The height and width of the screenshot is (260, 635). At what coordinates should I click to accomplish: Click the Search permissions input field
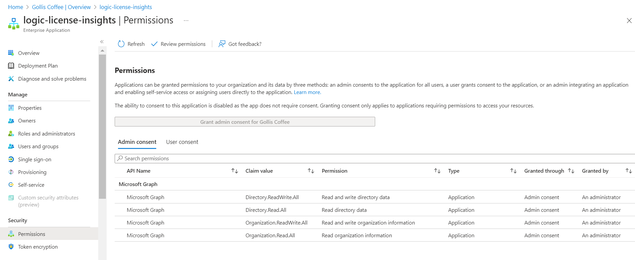369,159
